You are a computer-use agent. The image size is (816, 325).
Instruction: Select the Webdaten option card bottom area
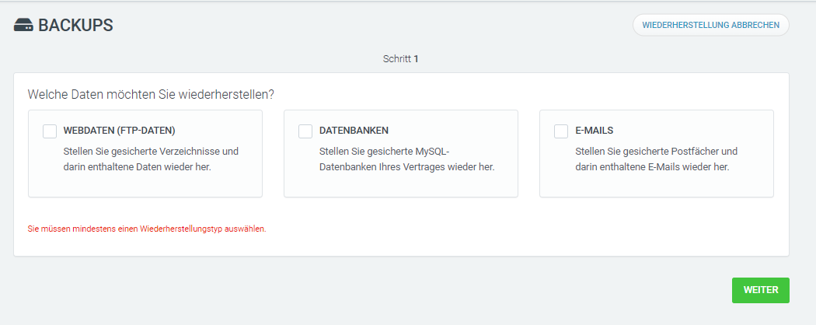(x=145, y=187)
